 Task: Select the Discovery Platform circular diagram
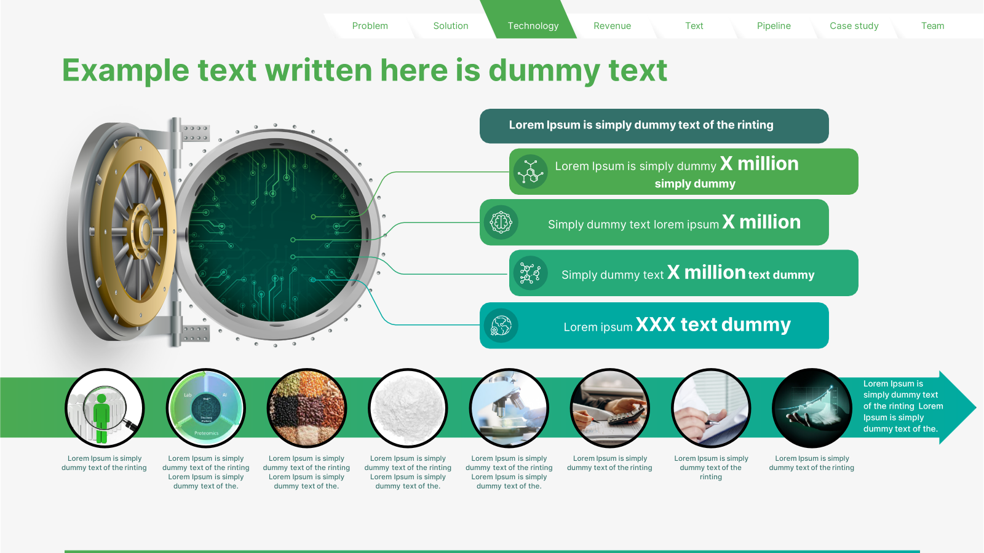[x=206, y=408]
